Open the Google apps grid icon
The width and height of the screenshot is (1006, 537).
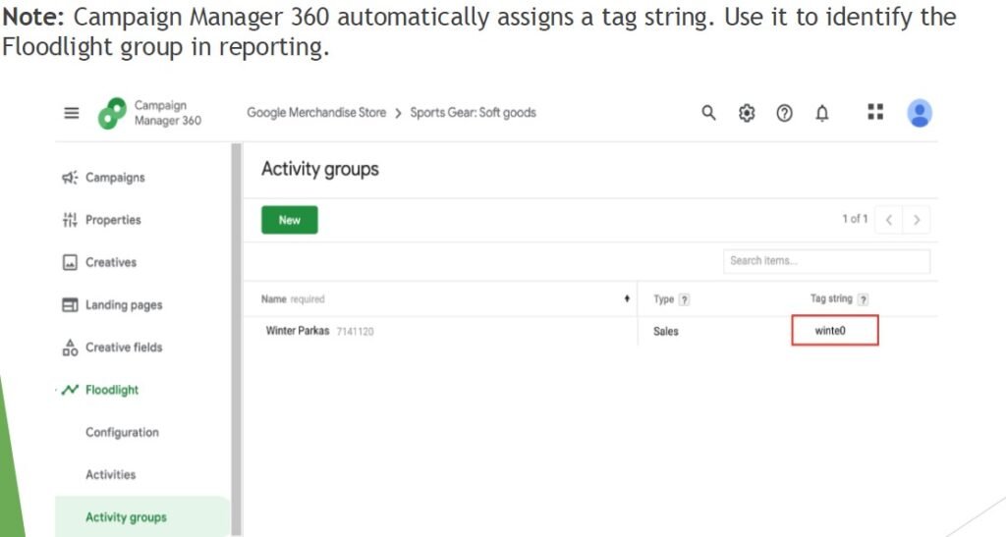point(875,112)
